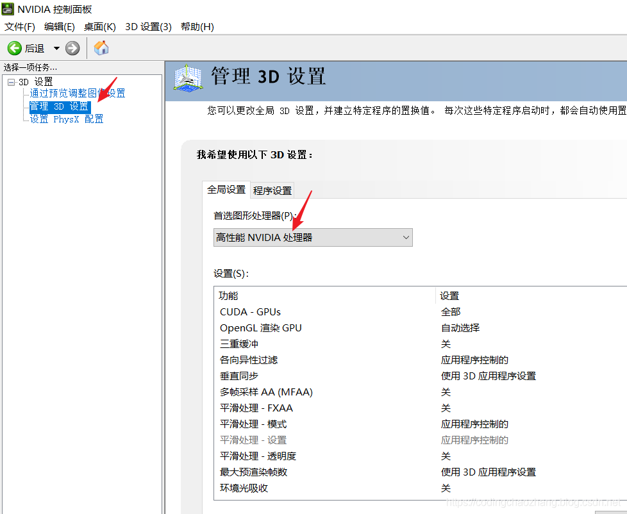Image resolution: width=627 pixels, height=514 pixels.
Task: Open 设置 PhysX 配置 in the task list
Action: [65, 119]
